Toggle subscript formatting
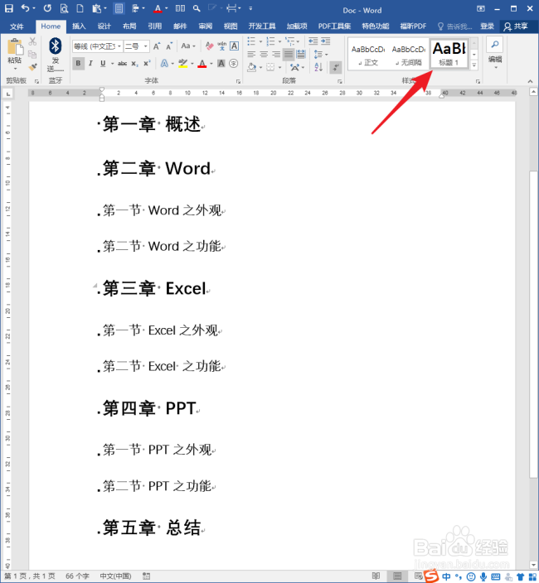Image resolution: width=539 pixels, height=583 pixels. click(134, 64)
